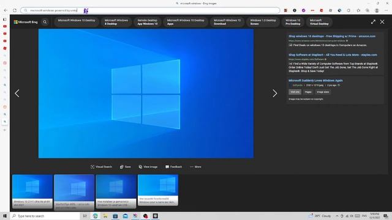
Task: Select 'Windows 10 Pro Desktop' chip
Action: pyautogui.click(x=293, y=22)
